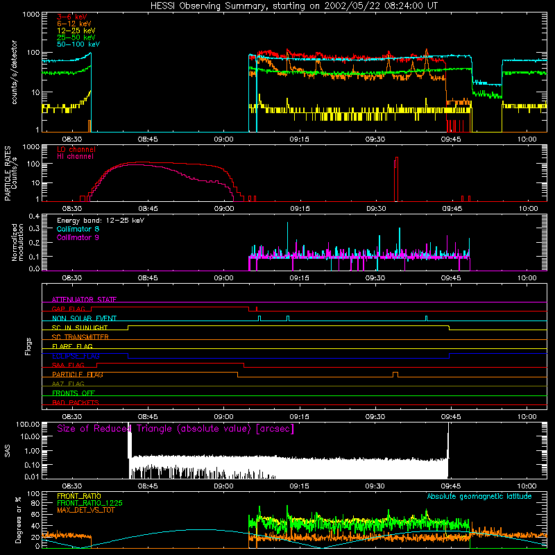This screenshot has height=555, width=555.
Task: Click the "counts/s/detector" axis label
Action: (x=15, y=72)
